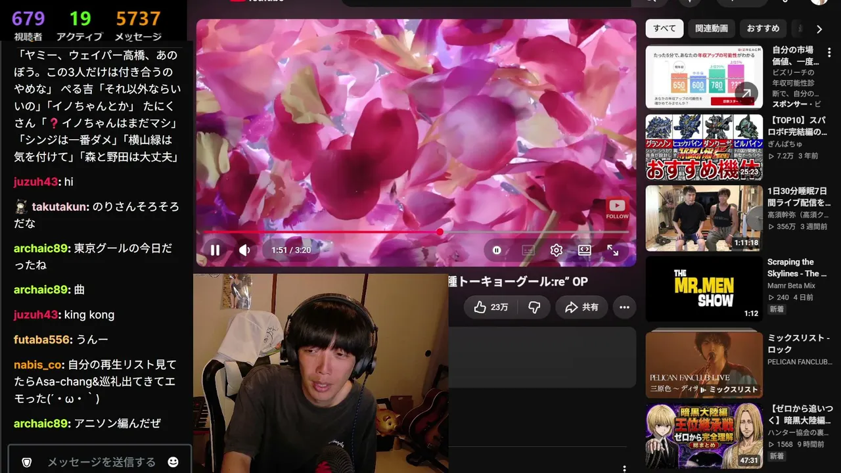
Task: Open the Scraping the Skylines video title
Action: [797, 268]
